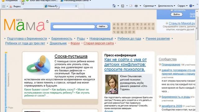This screenshot has height=112, width=199.
Task: Open Ребенок до года section
Action: tap(129, 39)
